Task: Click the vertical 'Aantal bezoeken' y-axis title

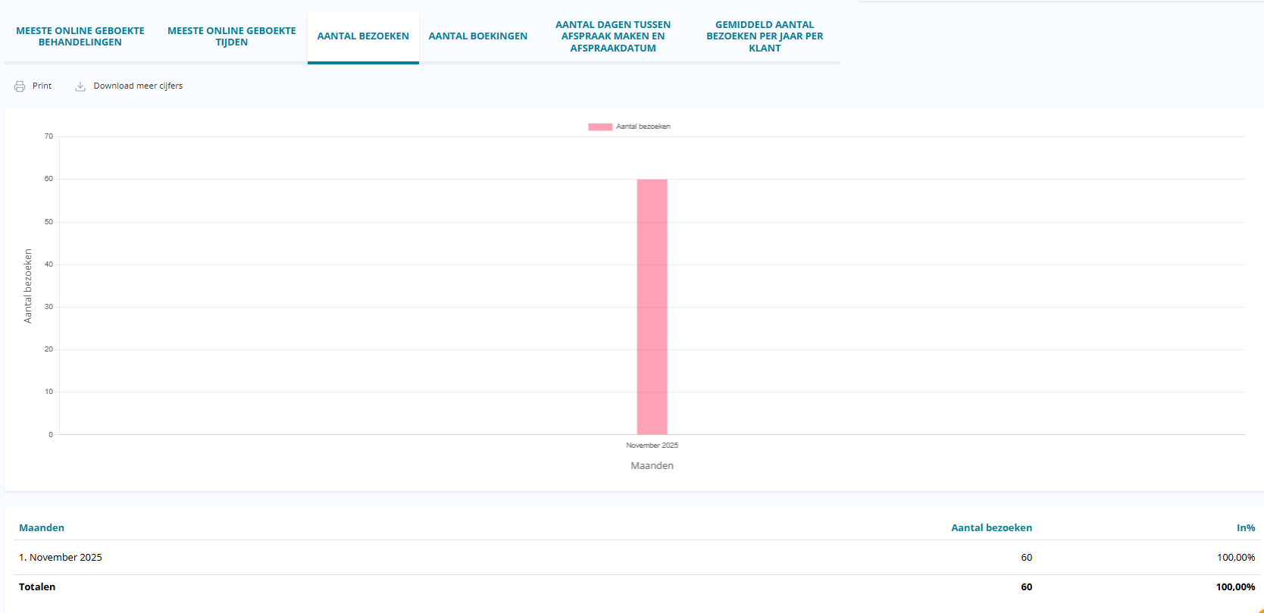Action: (28, 286)
